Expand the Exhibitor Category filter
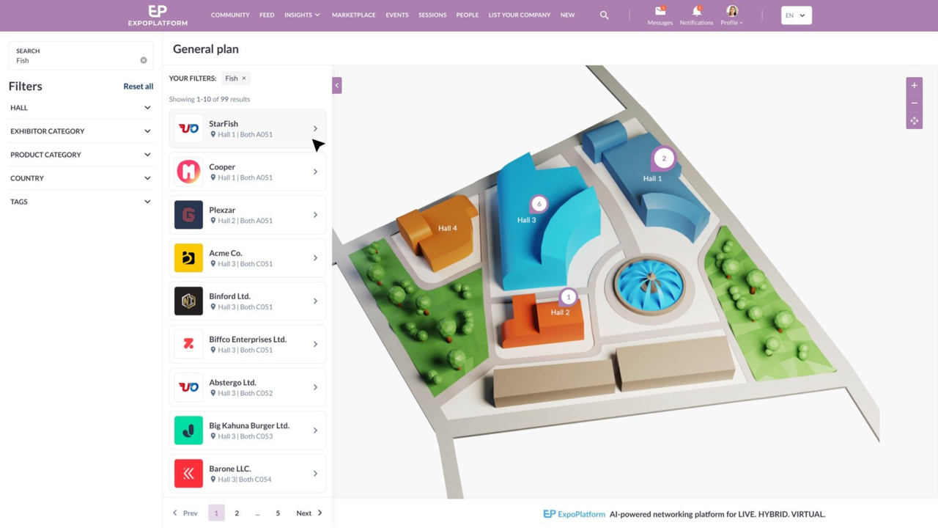 pyautogui.click(x=81, y=131)
